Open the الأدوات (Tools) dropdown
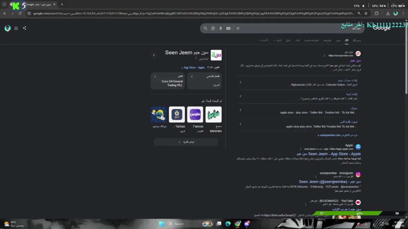The height and width of the screenshot is (229, 408). pyautogui.click(x=264, y=40)
